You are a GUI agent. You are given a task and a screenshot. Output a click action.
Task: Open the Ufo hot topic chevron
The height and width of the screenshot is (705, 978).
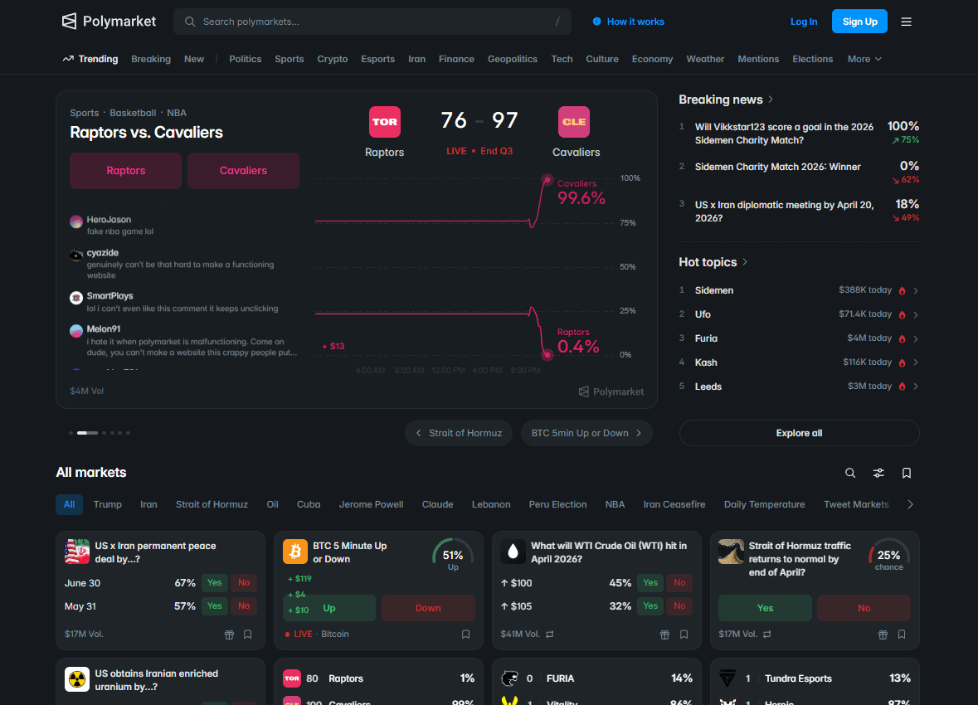(916, 315)
